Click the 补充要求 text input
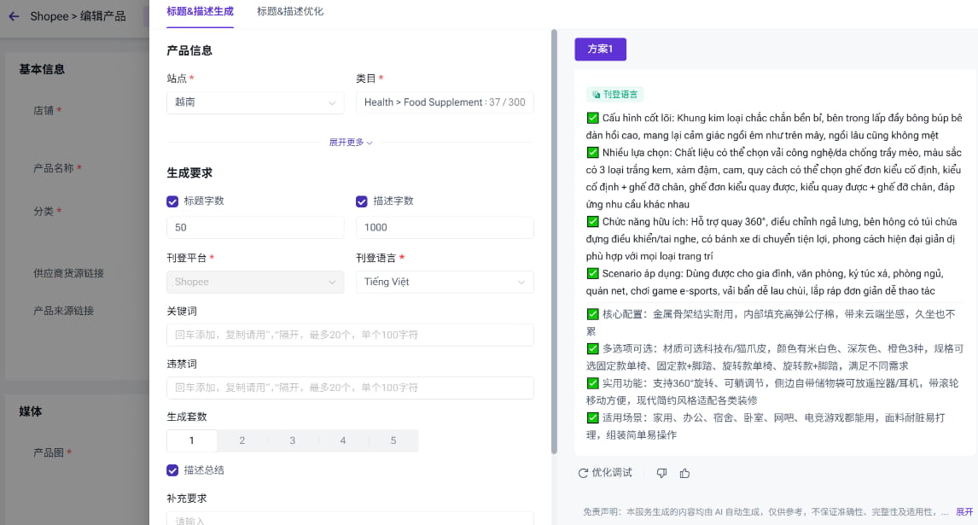 (x=350, y=519)
